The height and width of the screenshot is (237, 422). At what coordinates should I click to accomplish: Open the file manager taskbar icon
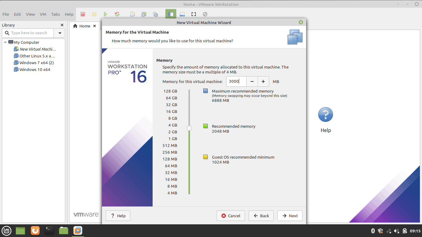[64, 231]
